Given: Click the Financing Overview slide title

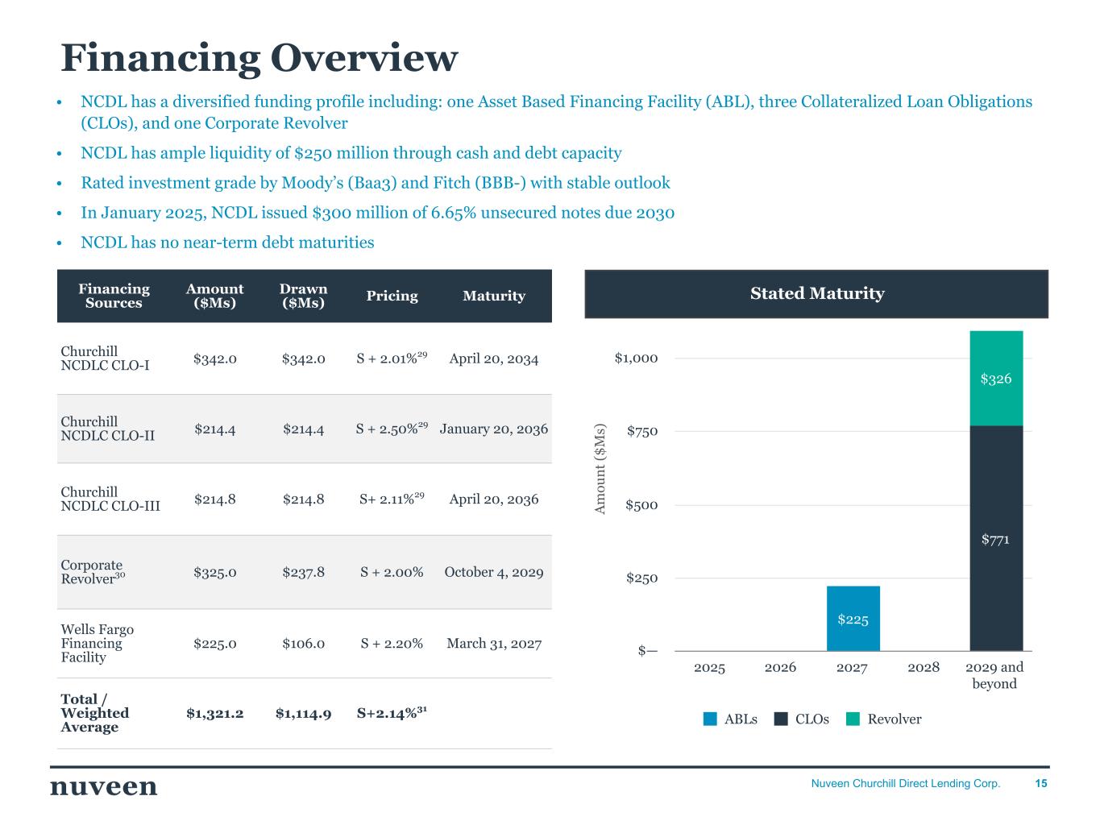Looking at the screenshot, I should (259, 58).
